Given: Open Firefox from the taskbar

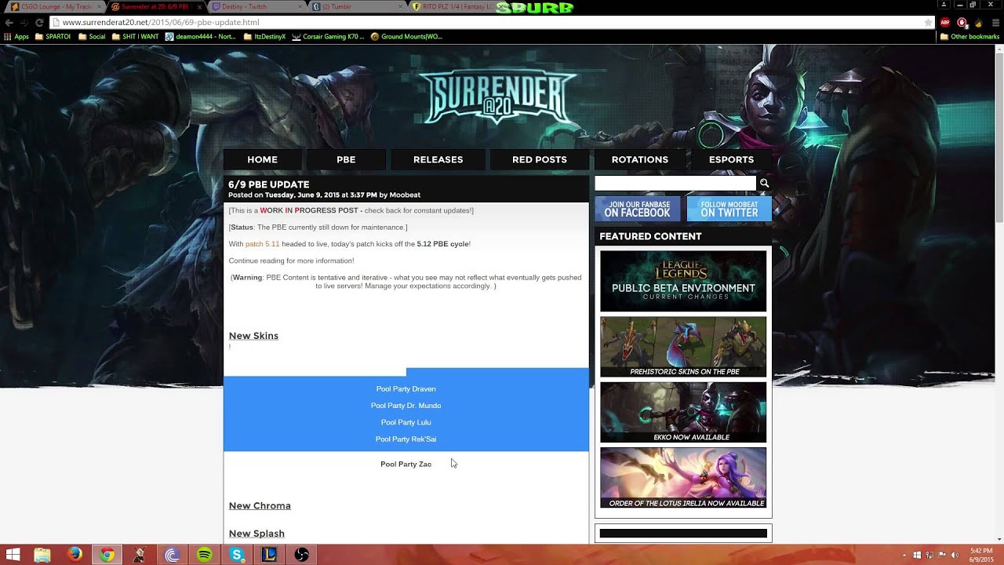Looking at the screenshot, I should point(75,555).
